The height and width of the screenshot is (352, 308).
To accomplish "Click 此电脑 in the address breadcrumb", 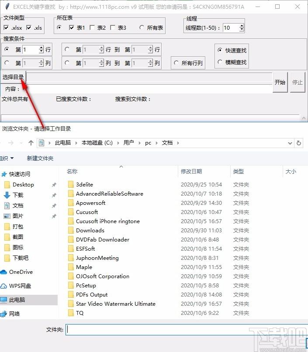I will pyautogui.click(x=63, y=143).
